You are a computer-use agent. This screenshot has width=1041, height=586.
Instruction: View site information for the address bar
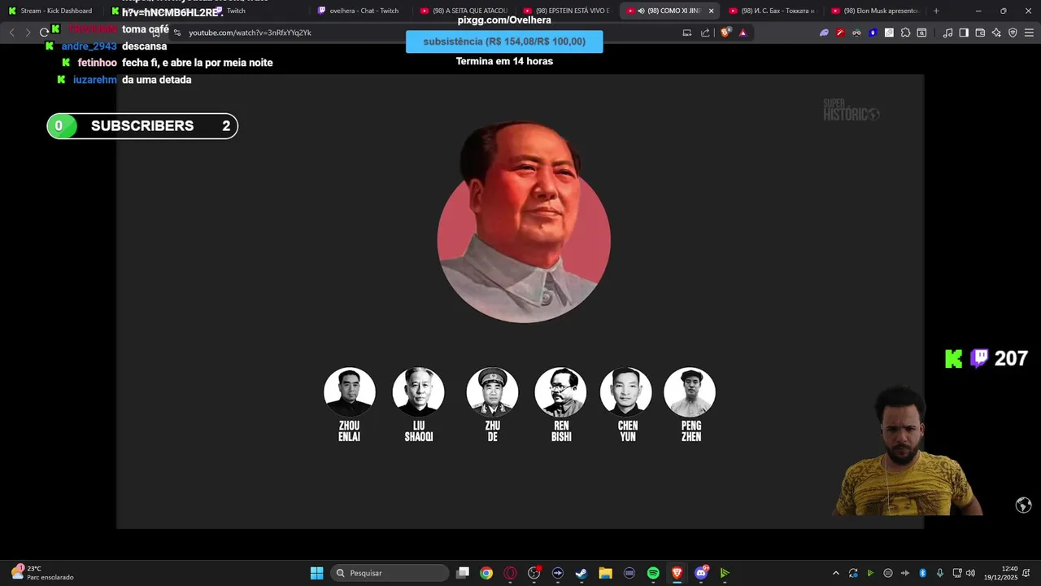(x=177, y=33)
